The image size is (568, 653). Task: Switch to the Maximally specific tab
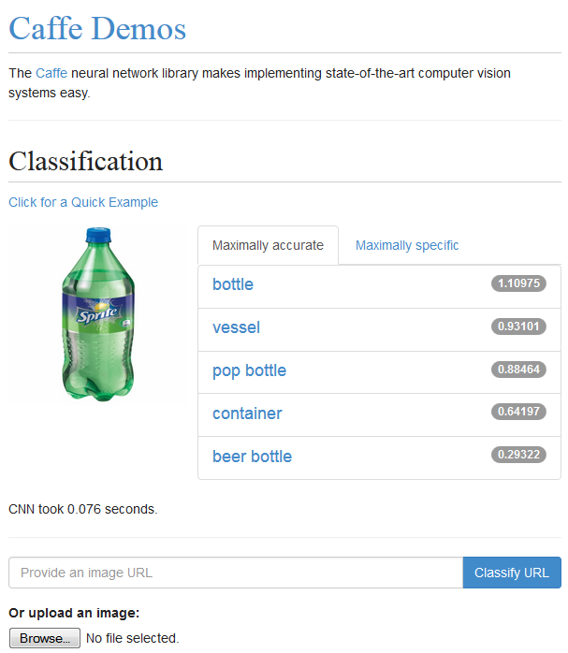click(x=407, y=245)
